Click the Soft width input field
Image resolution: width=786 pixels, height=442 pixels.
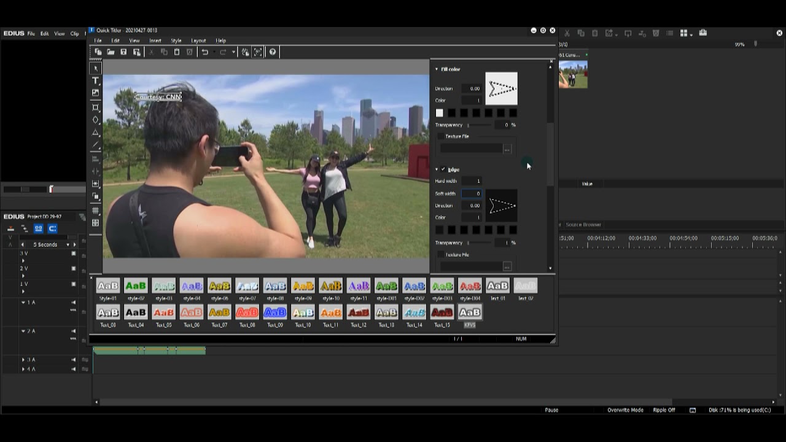tap(472, 193)
